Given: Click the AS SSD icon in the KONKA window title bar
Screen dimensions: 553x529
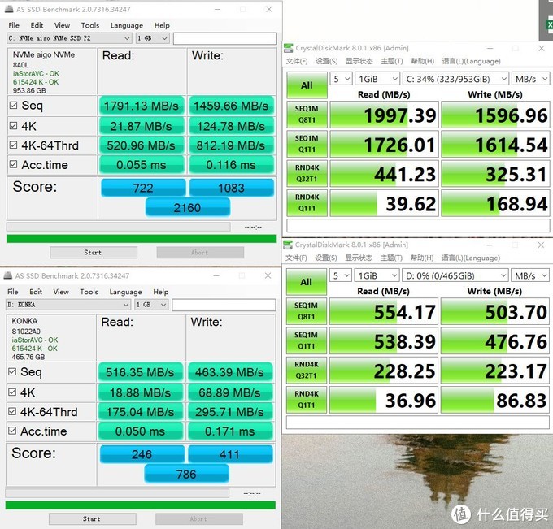Looking at the screenshot, I should (x=8, y=275).
